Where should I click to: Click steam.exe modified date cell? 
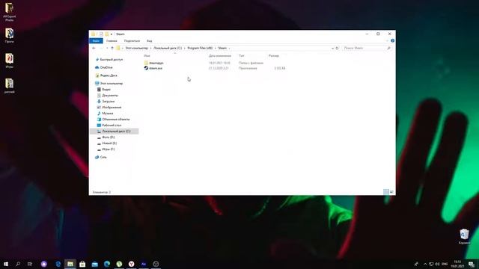(x=219, y=68)
